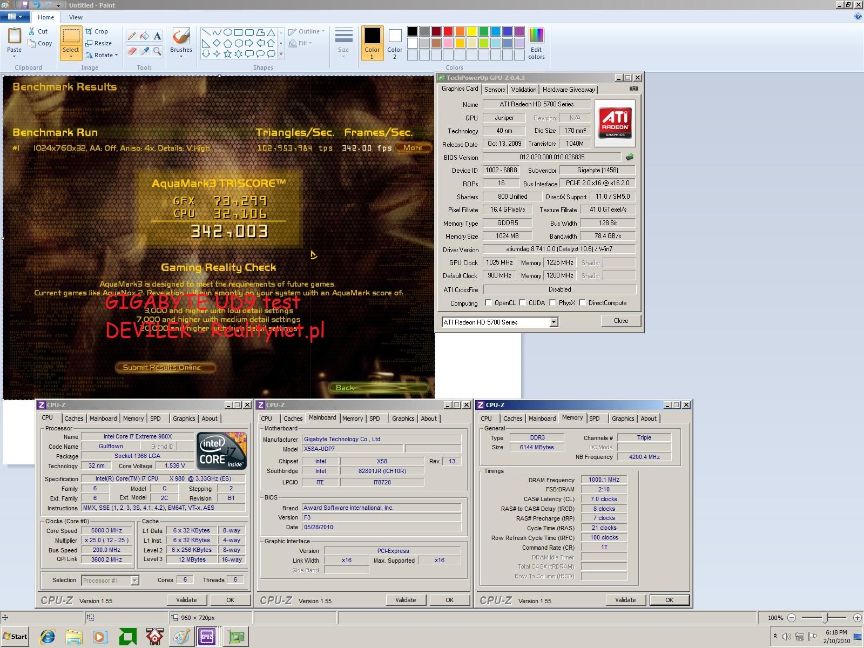Select the Color 1 box

(372, 43)
